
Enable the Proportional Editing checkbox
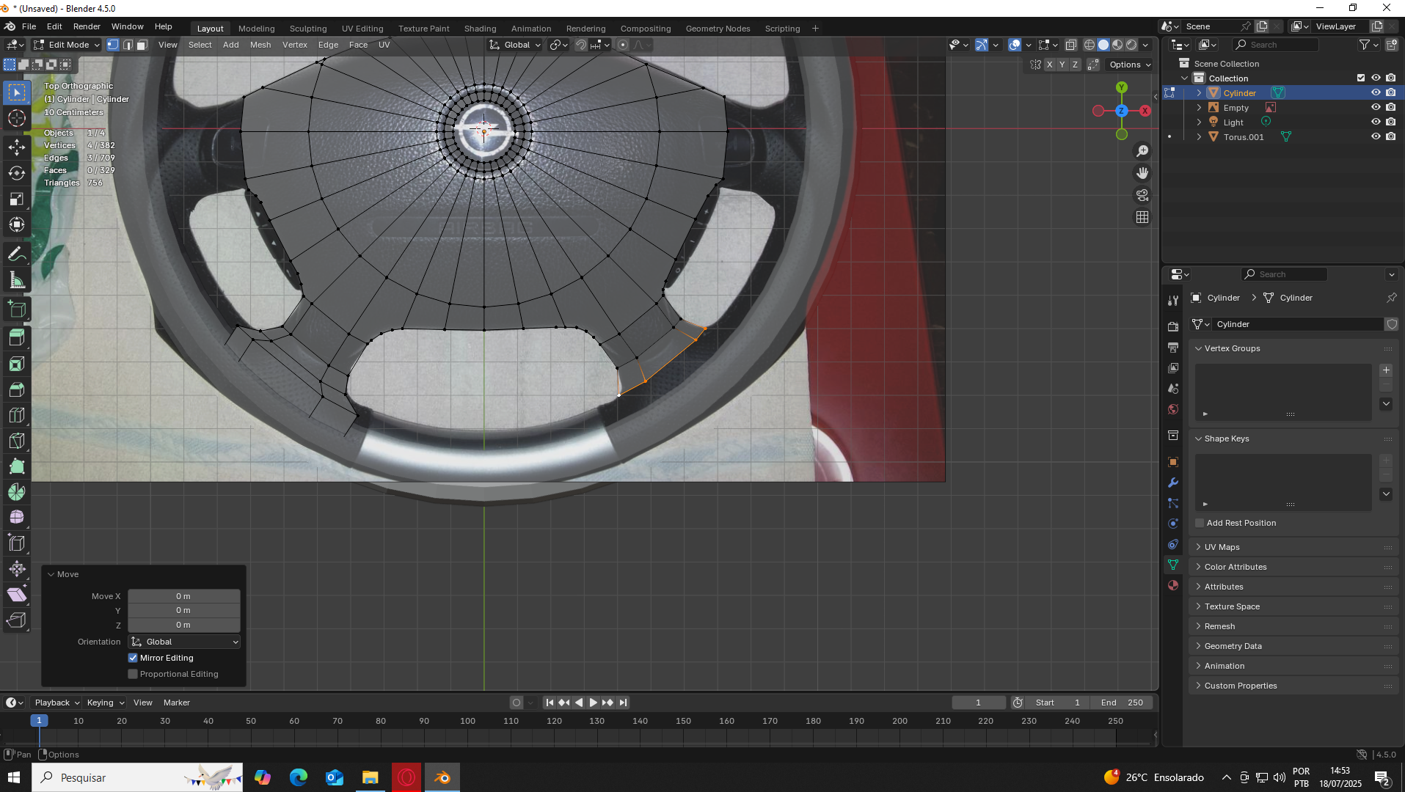(x=133, y=674)
